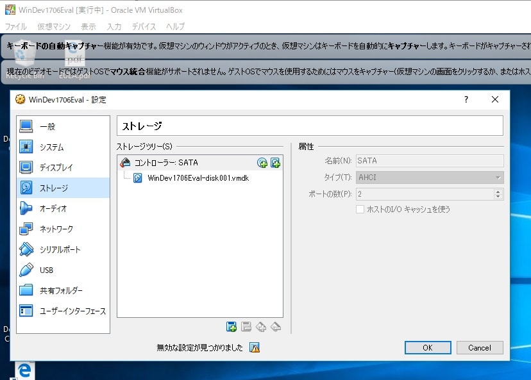This screenshot has width=531, height=380.
Task: Open the ディスプレイ settings category
Action: pyautogui.click(x=63, y=167)
